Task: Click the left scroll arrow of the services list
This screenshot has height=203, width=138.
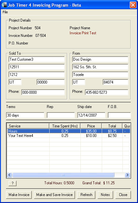Action: (x=10, y=175)
